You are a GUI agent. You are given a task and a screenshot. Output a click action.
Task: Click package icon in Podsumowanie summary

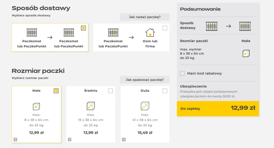tap(246, 53)
